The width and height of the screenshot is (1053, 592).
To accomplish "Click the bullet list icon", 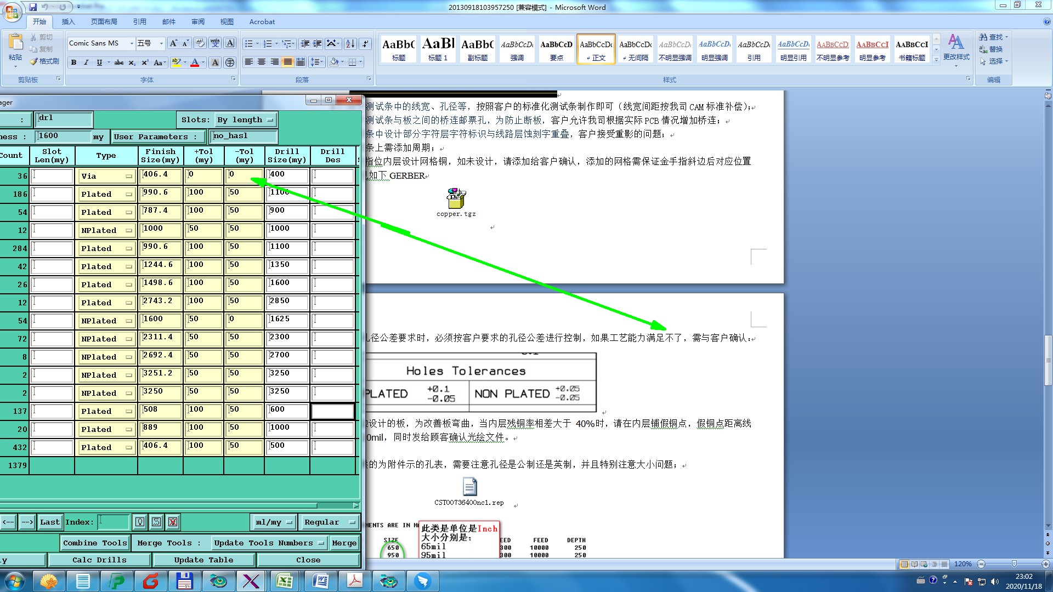I will (249, 43).
